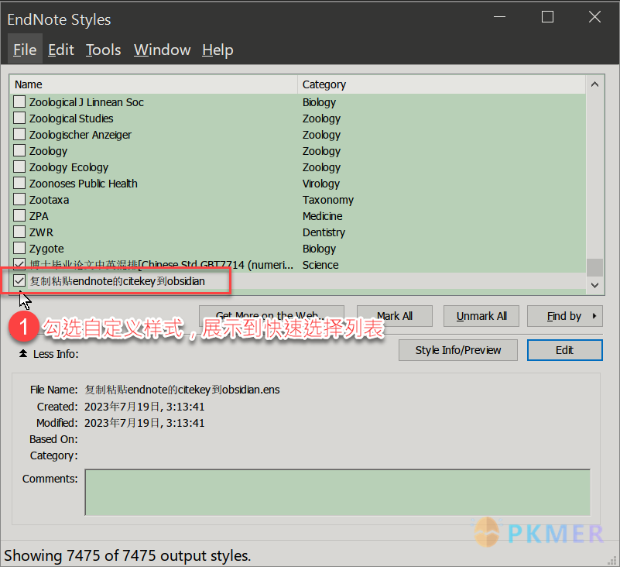Open the Find by dropdown
620x567 pixels.
[x=564, y=316]
